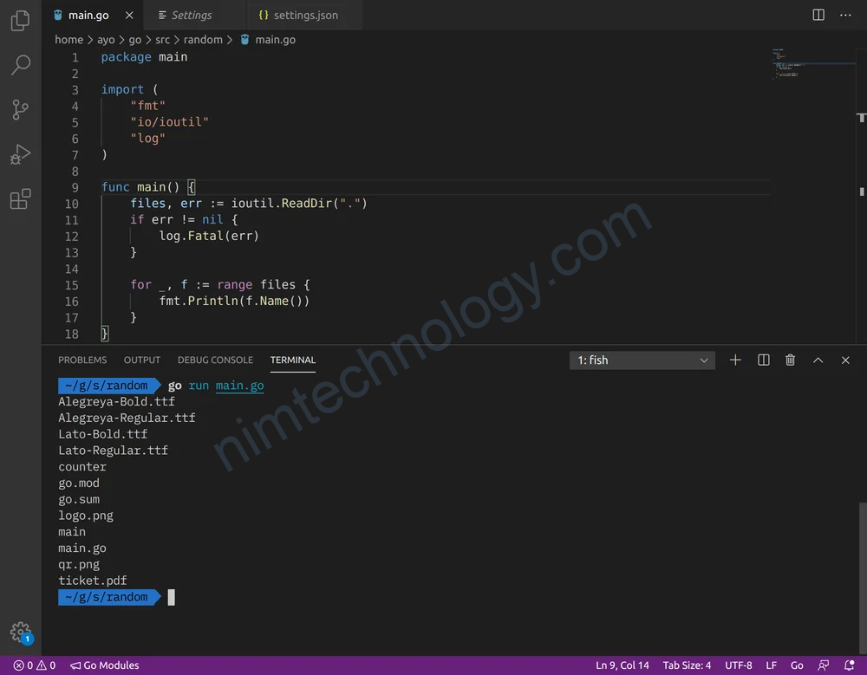867x675 pixels.
Task: Switch to the PROBLEMS panel tab
Action: click(82, 360)
